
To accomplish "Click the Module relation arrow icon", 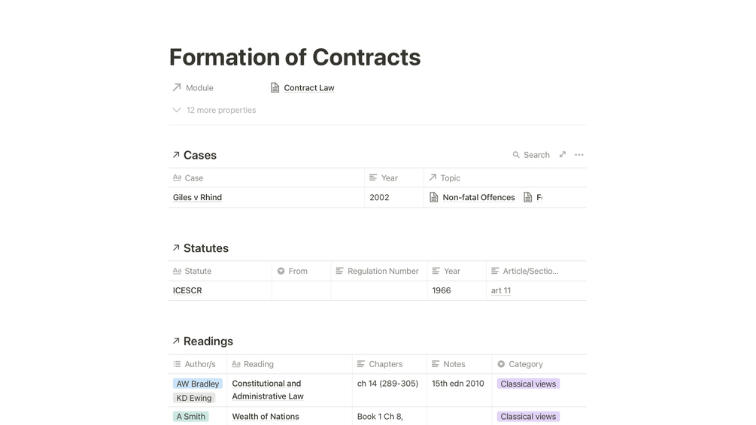I will [x=177, y=88].
